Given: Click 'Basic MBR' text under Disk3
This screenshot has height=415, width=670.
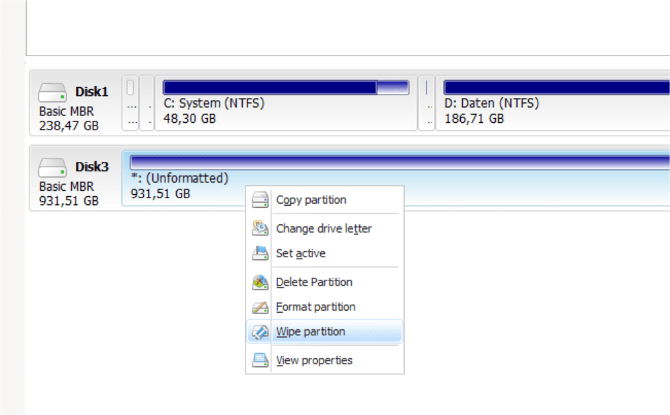Looking at the screenshot, I should pyautogui.click(x=67, y=187).
